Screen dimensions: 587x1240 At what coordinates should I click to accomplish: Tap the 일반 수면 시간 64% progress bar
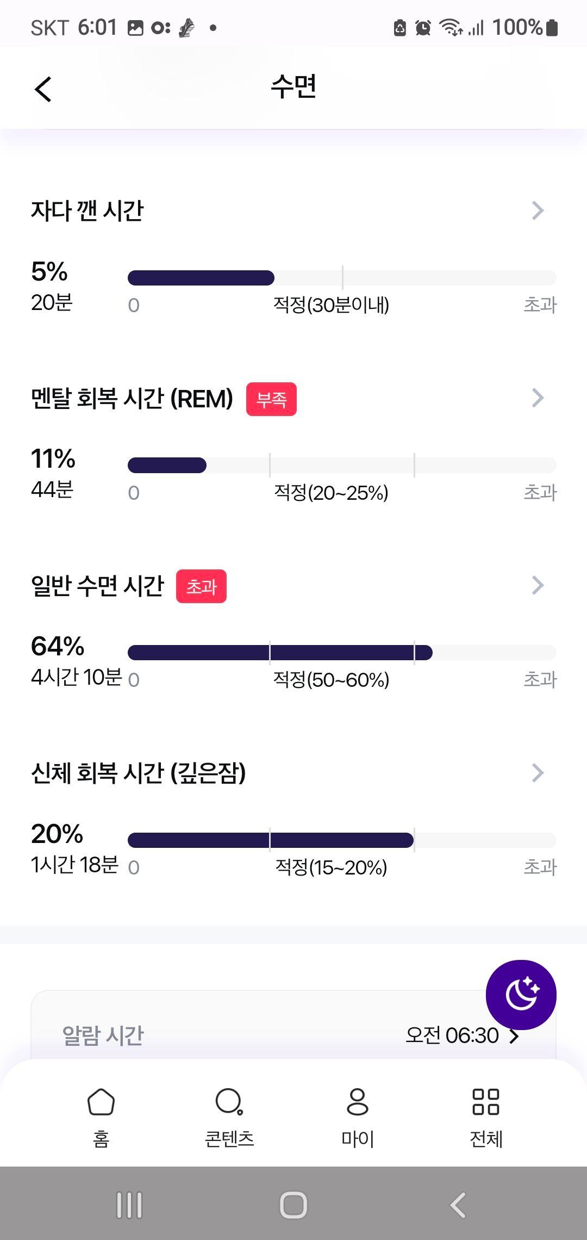[x=342, y=653]
